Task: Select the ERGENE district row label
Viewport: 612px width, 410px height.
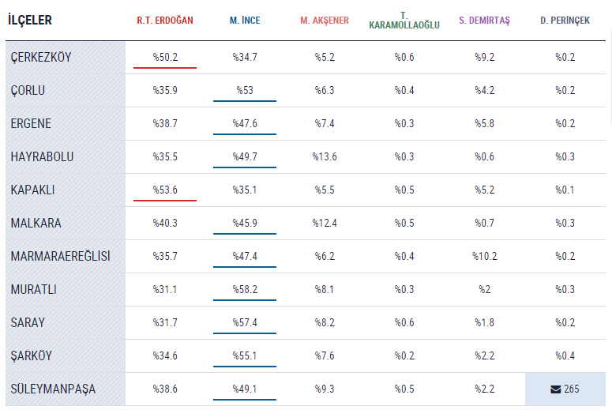Action: [32, 124]
